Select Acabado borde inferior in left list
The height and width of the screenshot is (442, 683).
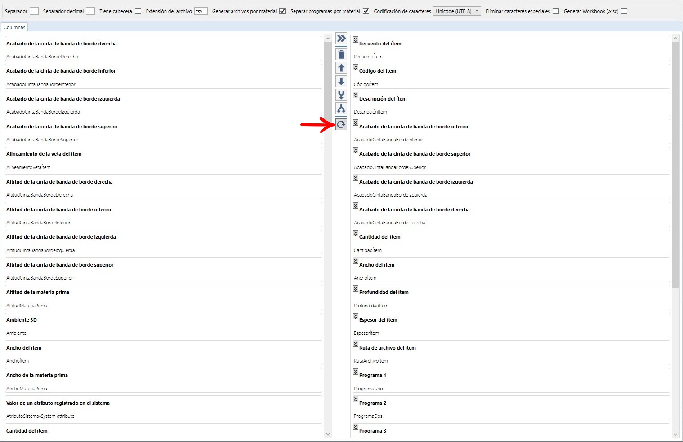pyautogui.click(x=164, y=76)
